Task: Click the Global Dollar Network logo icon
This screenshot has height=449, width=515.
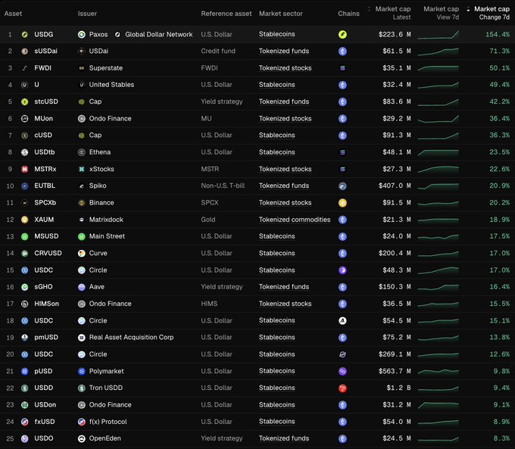Action: (x=117, y=35)
